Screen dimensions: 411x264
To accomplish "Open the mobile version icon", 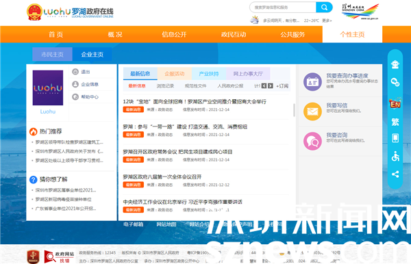I will point(395,138).
